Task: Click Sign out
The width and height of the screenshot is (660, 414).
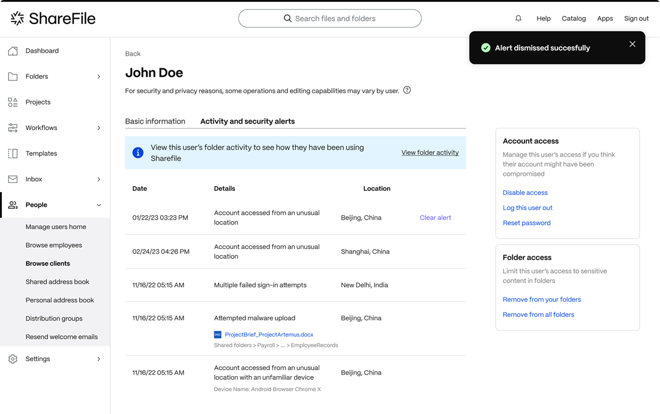Action: (x=636, y=19)
